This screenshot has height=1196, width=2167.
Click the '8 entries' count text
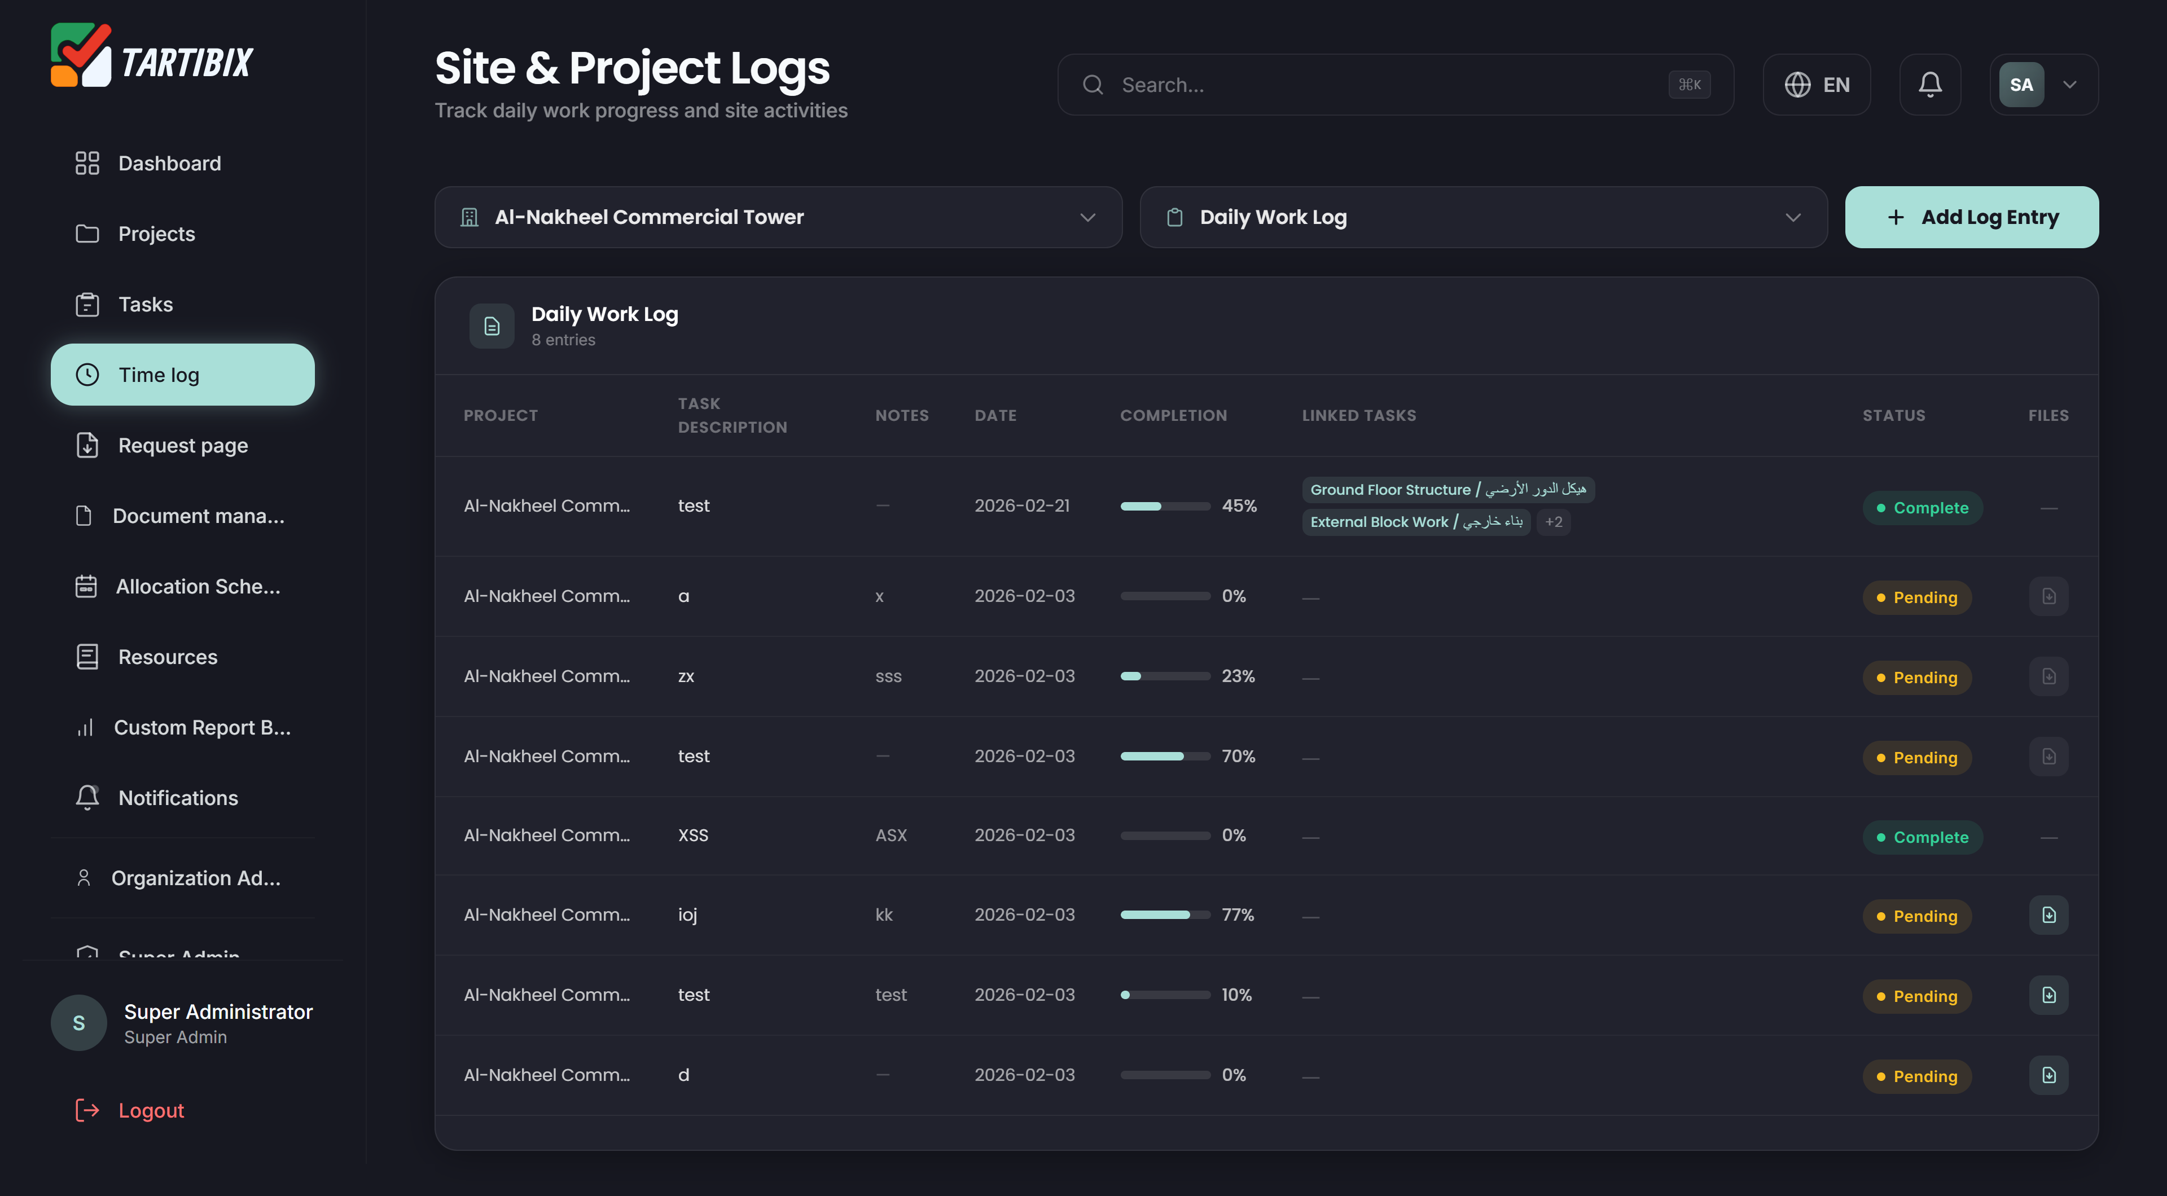pyautogui.click(x=563, y=340)
